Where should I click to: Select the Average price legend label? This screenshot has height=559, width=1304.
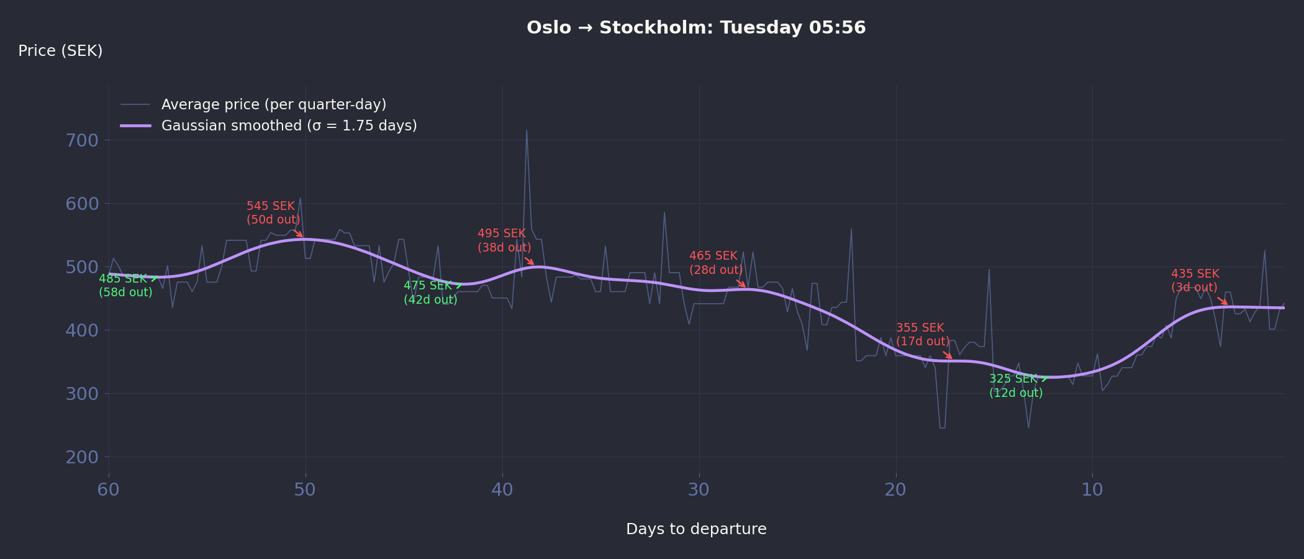click(x=273, y=104)
